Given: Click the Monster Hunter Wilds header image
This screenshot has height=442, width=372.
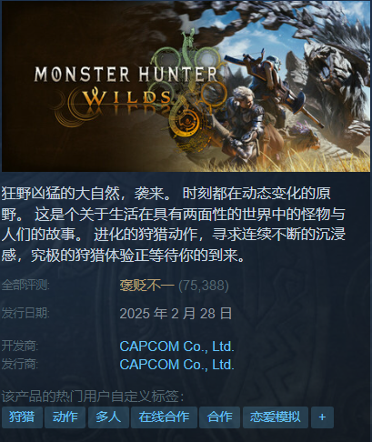Looking at the screenshot, I should (x=186, y=86).
